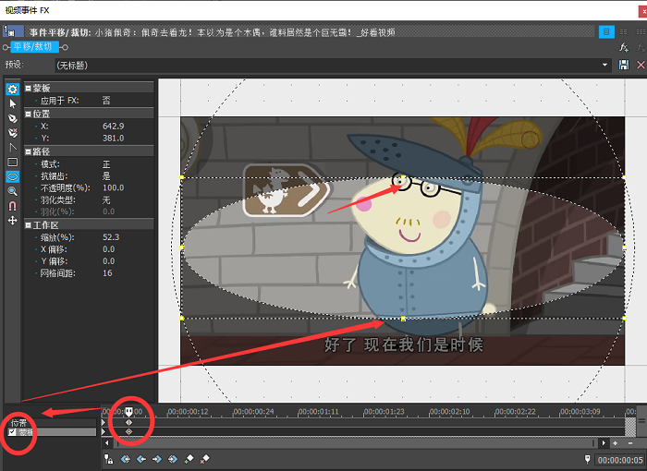647x471 pixels.
Task: Click the timeline zoom out minus button
Action: (x=630, y=443)
